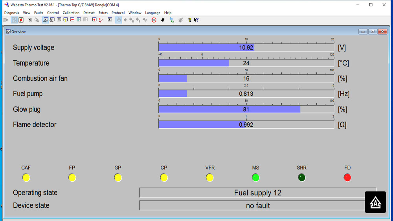Open the Protocol menu
Image resolution: width=393 pixels, height=221 pixels.
[118, 13]
